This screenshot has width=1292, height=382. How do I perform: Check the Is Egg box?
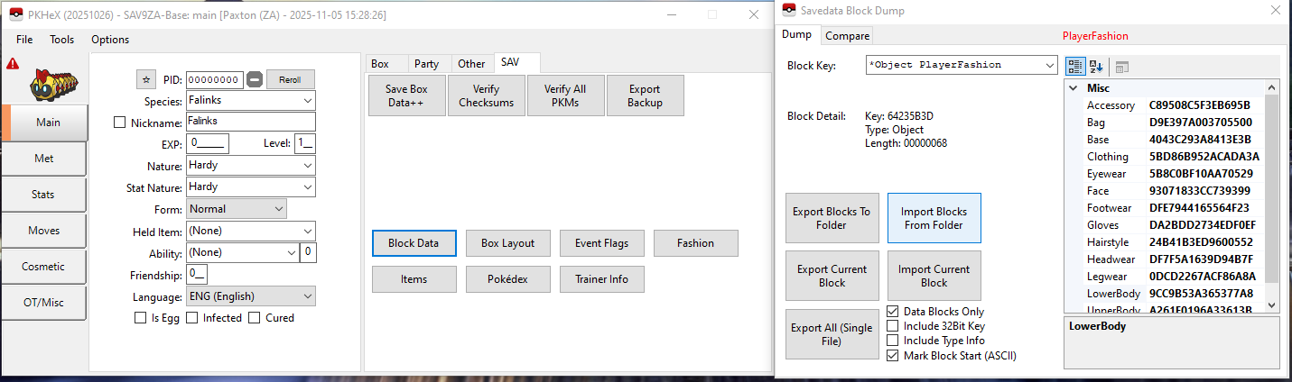coord(140,318)
